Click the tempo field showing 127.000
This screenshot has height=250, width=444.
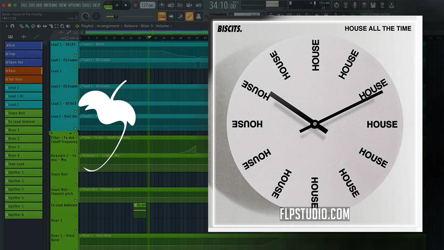coord(148,5)
